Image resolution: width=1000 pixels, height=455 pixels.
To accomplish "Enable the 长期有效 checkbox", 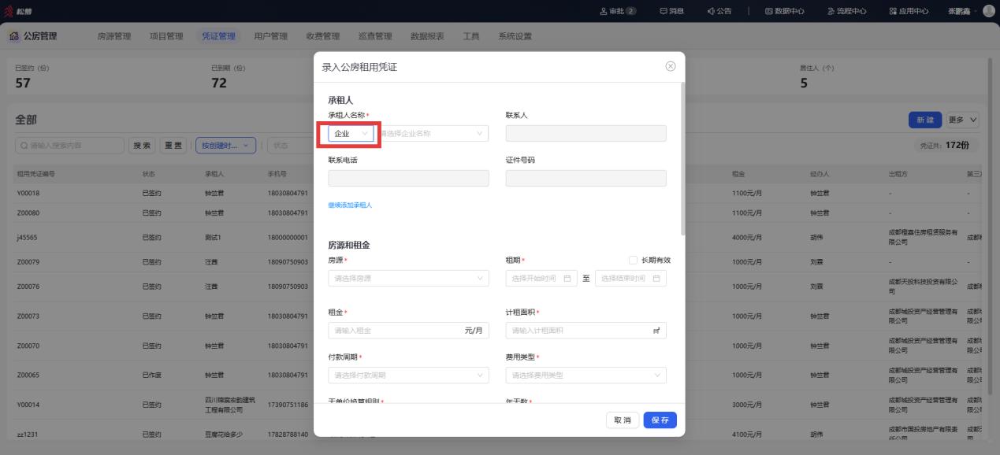I will click(633, 260).
